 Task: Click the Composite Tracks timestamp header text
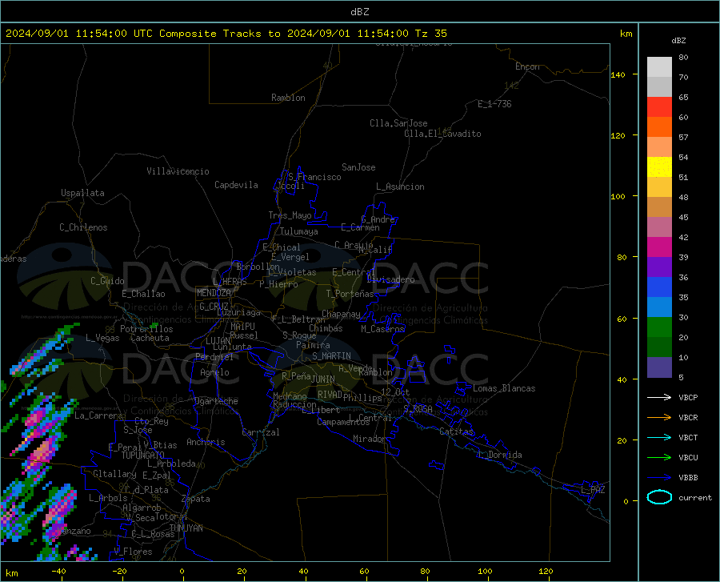(x=226, y=34)
